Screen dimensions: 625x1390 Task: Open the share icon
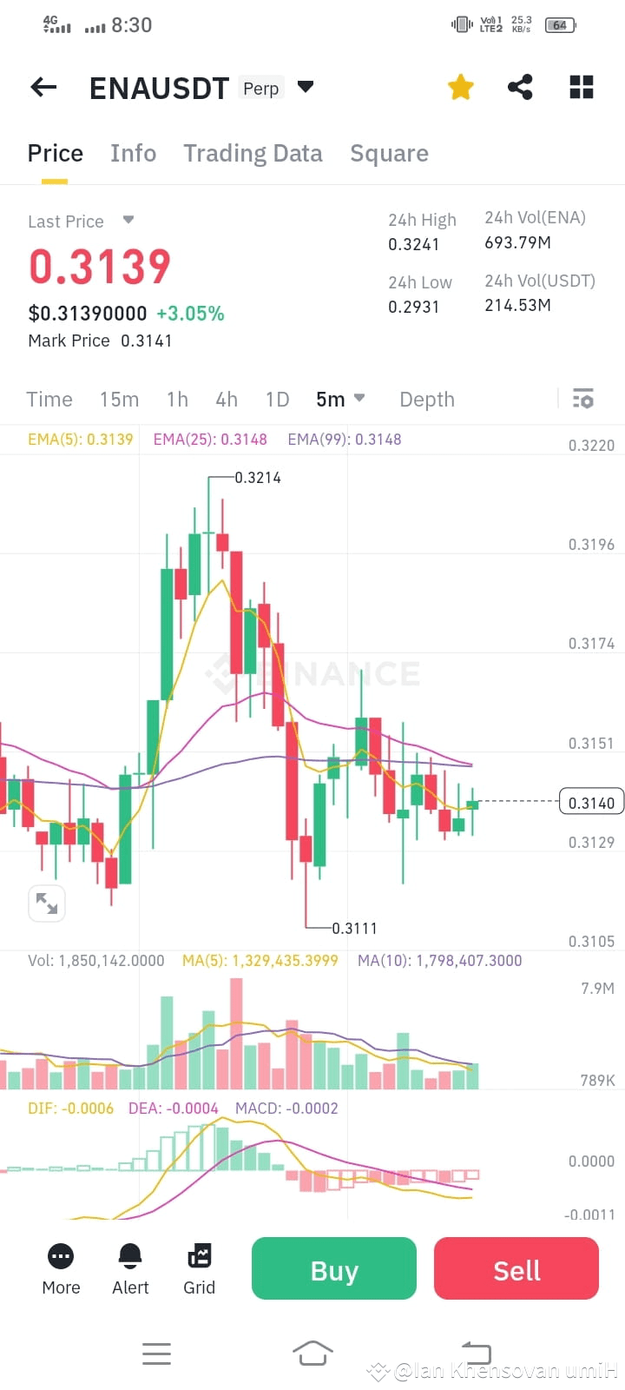point(520,87)
